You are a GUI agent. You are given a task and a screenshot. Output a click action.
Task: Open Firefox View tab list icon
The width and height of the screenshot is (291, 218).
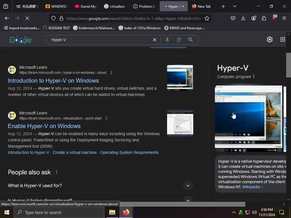(6, 6)
